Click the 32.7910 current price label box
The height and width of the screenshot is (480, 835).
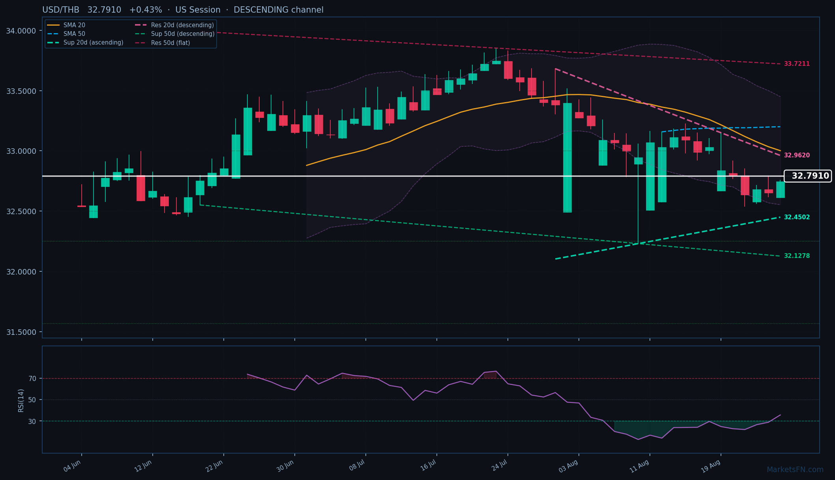[x=808, y=176]
